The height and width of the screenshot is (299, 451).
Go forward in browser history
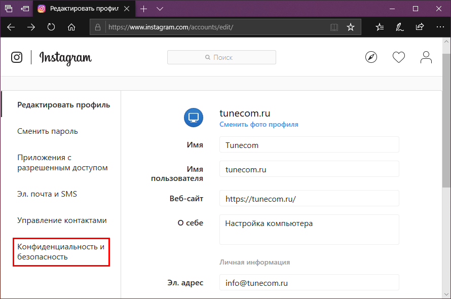pos(31,27)
